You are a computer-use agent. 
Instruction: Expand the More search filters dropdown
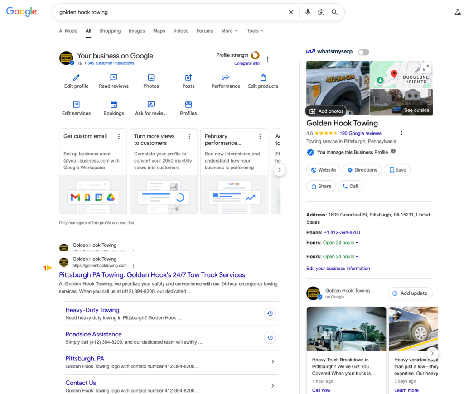point(229,31)
